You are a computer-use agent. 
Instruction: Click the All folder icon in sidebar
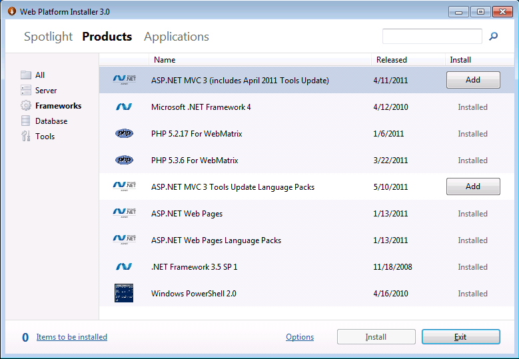[26, 75]
